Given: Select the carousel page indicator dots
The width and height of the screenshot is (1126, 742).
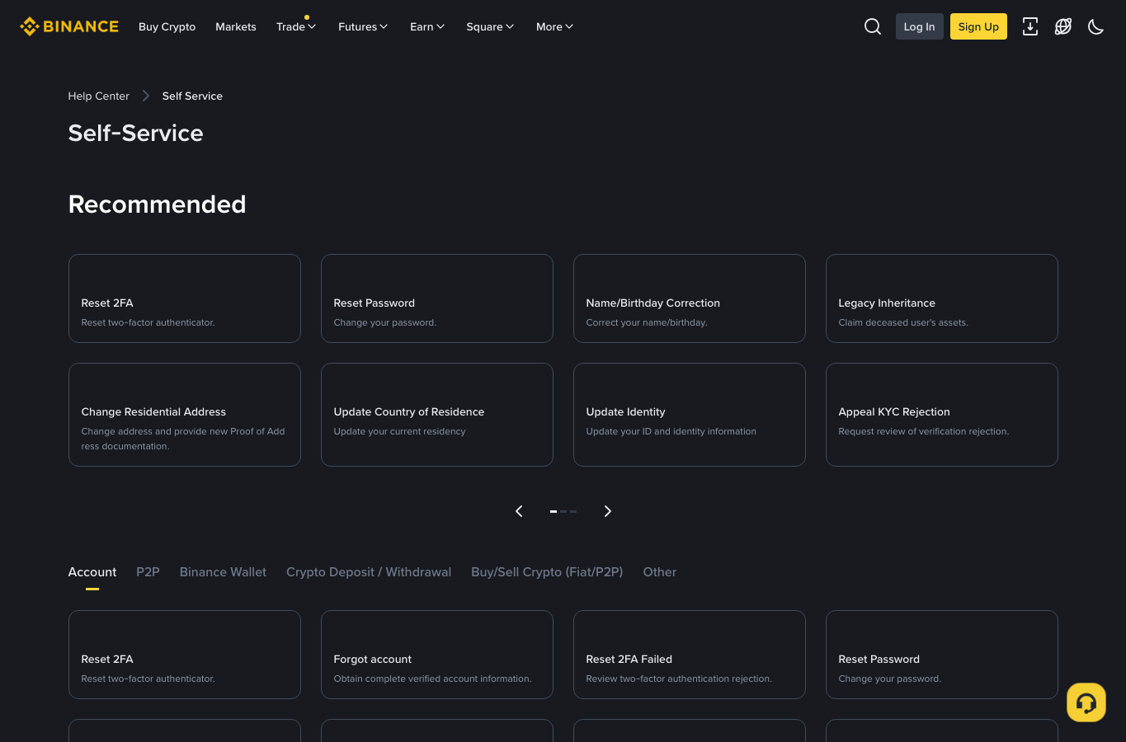Looking at the screenshot, I should click(x=563, y=511).
